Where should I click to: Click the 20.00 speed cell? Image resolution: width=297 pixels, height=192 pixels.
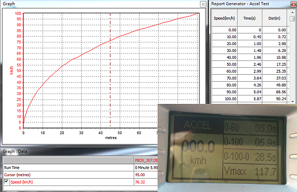[224, 44]
